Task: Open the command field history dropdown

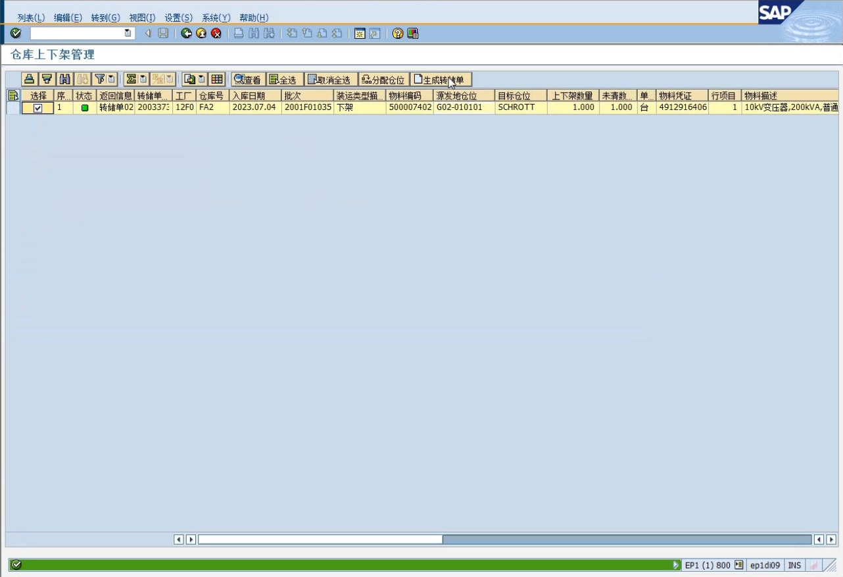Action: click(128, 34)
